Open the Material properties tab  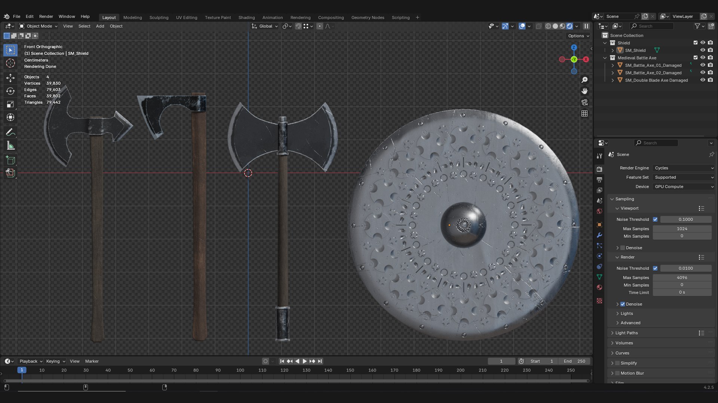599,287
